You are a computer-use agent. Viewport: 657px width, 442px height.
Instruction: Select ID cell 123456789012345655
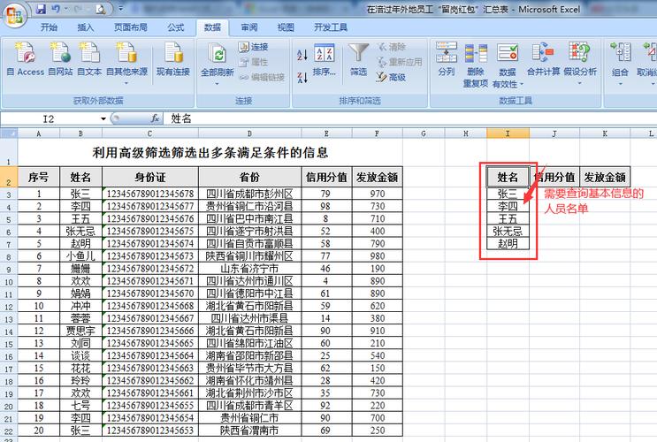click(x=150, y=406)
